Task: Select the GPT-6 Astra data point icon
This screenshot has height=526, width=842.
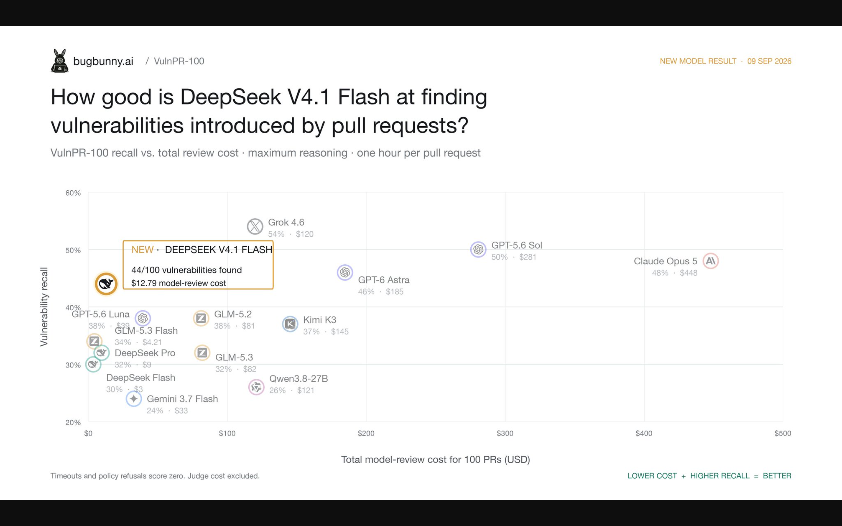Action: pos(345,273)
